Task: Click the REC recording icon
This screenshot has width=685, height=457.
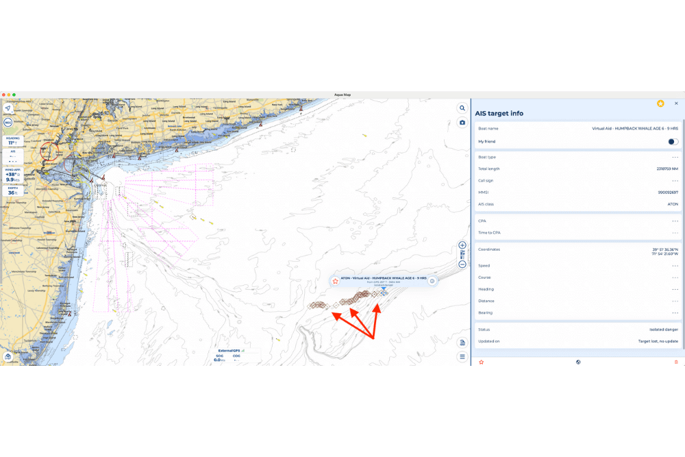Action: point(8,121)
